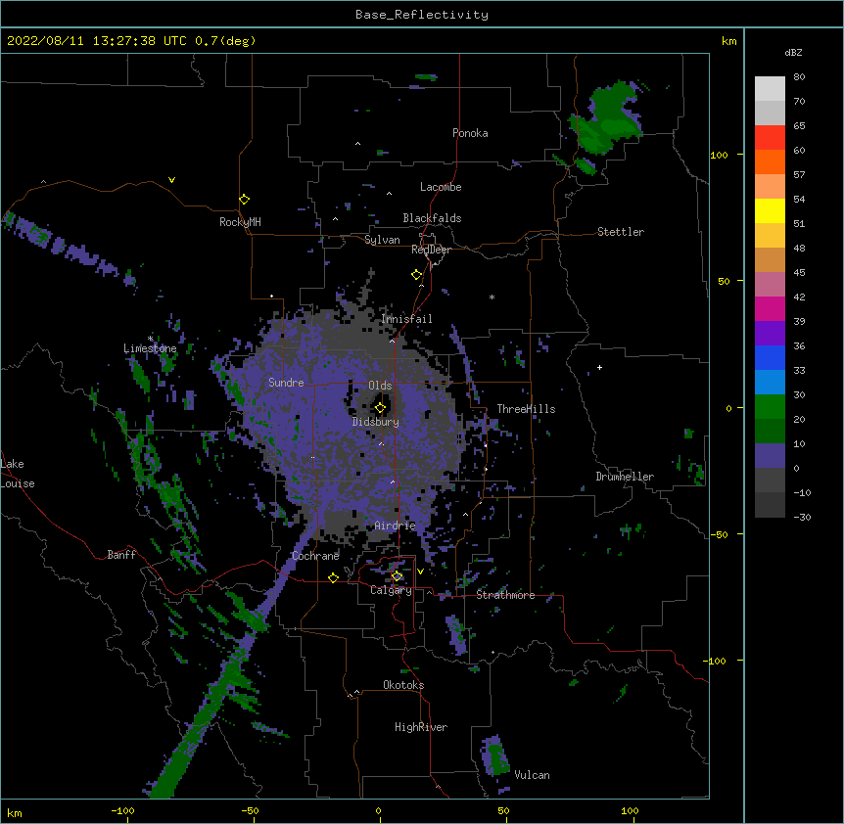Click the radar echo cell west of Vulcan

coord(494,756)
